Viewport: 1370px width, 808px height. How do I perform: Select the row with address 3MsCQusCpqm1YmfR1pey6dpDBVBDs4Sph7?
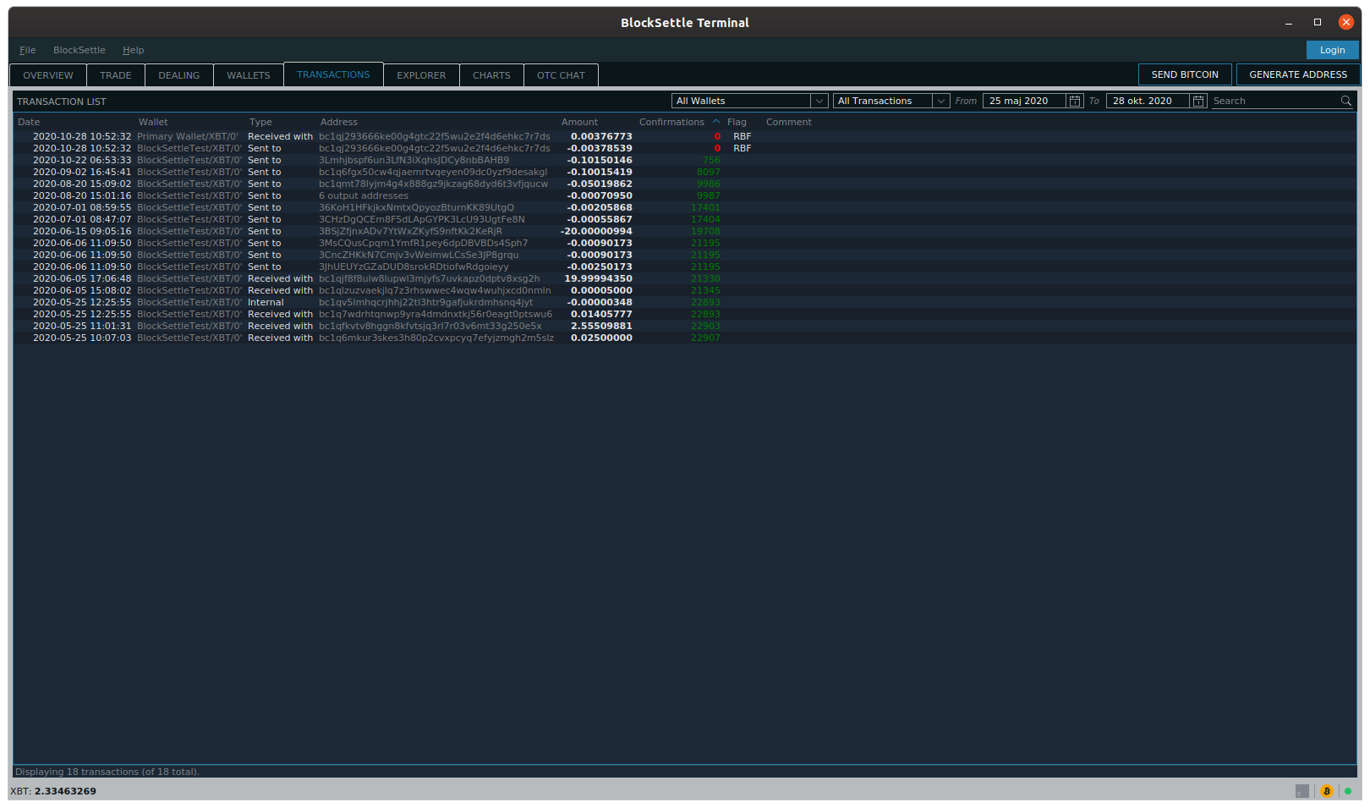[685, 243]
